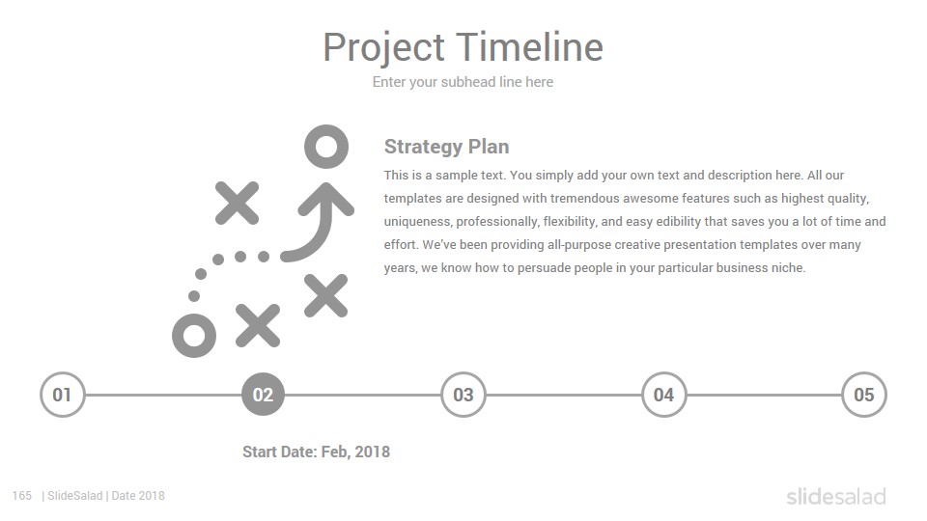
Task: Click the slidesalad logo in the footer
Action: coord(836,496)
